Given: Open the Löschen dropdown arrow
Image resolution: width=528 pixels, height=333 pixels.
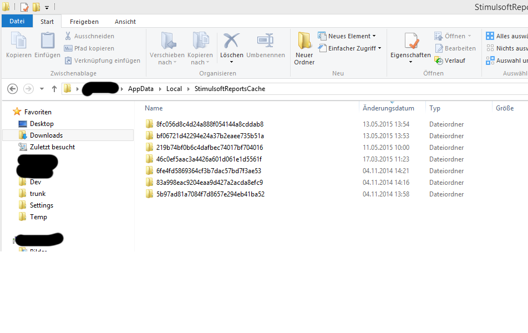Looking at the screenshot, I should 231,62.
